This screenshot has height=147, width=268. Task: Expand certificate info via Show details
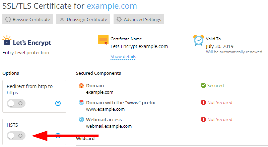123,56
